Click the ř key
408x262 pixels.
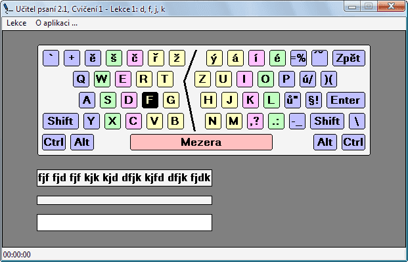point(156,58)
